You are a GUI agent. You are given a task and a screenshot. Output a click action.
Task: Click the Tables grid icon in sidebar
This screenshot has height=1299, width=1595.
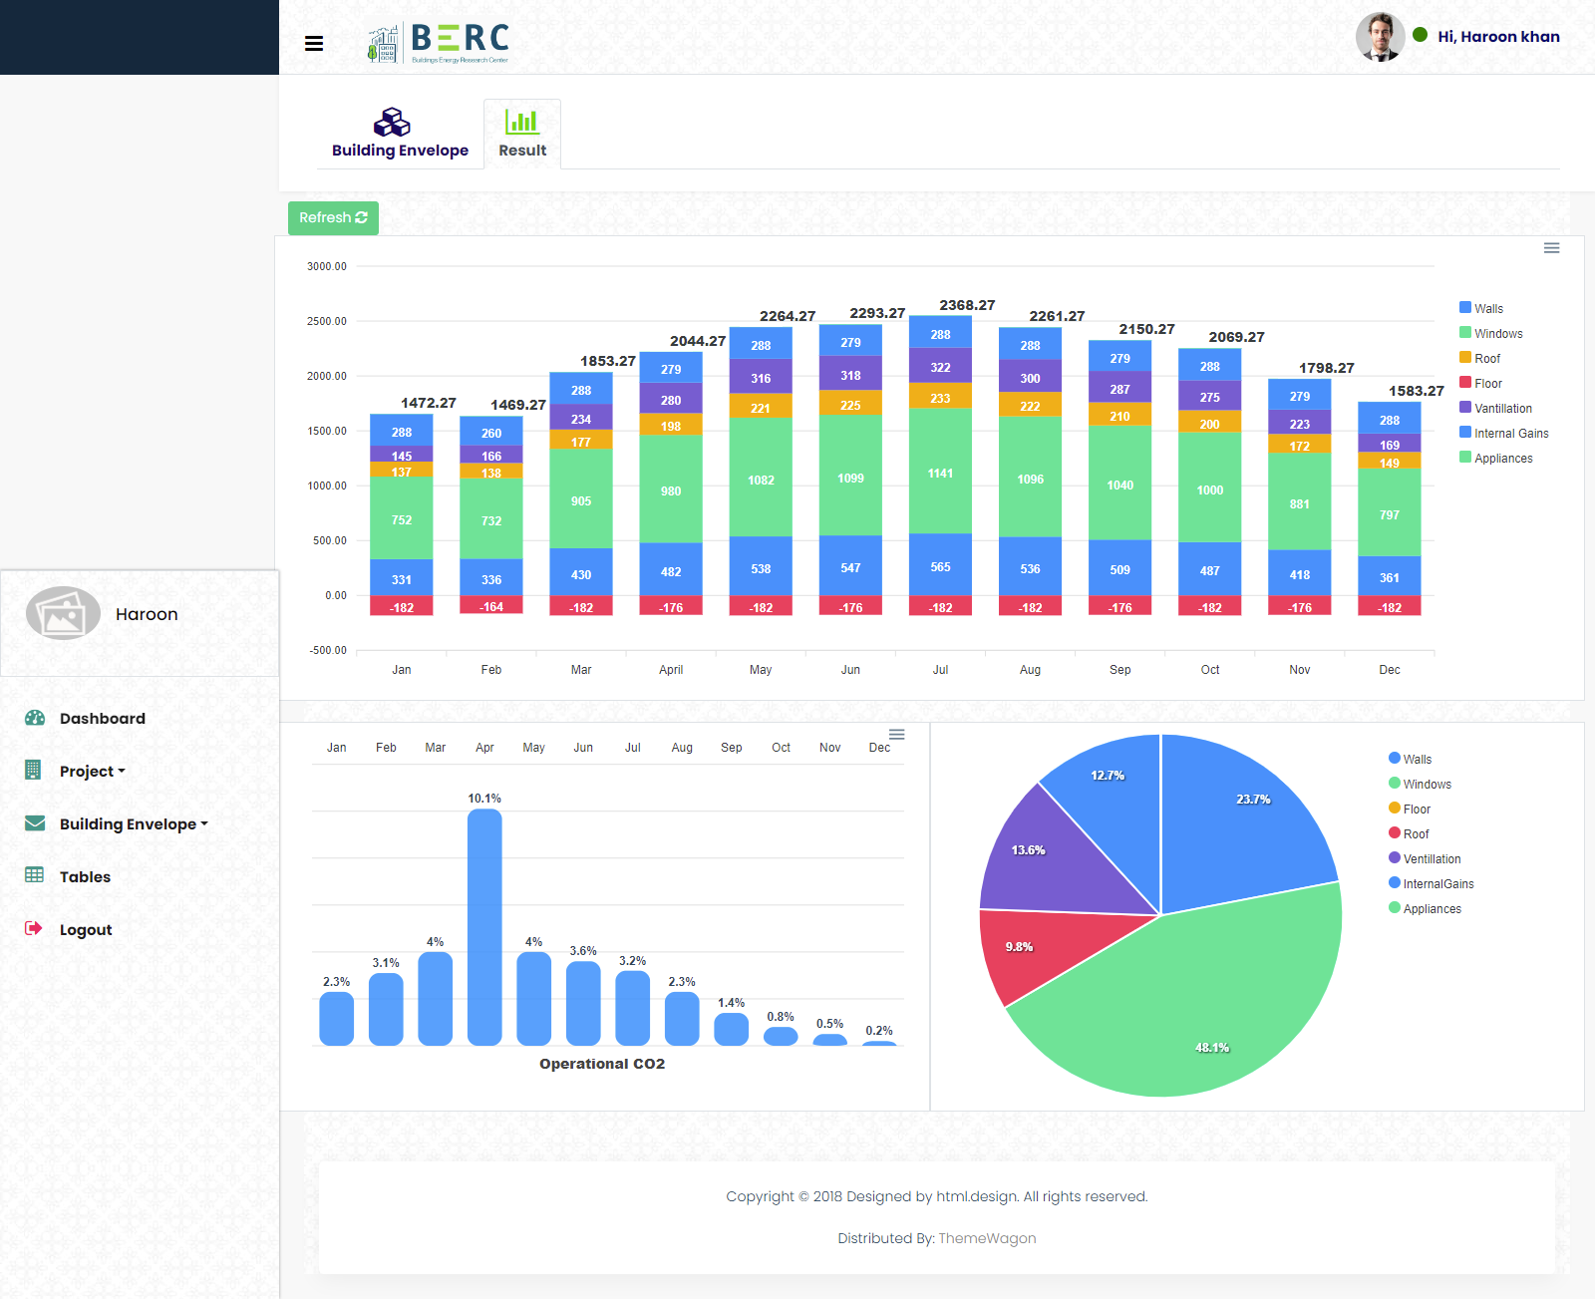[x=35, y=875]
